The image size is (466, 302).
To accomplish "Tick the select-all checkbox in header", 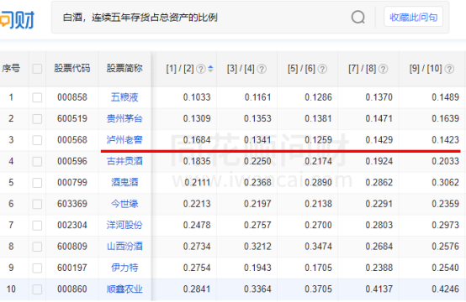I will (37, 69).
